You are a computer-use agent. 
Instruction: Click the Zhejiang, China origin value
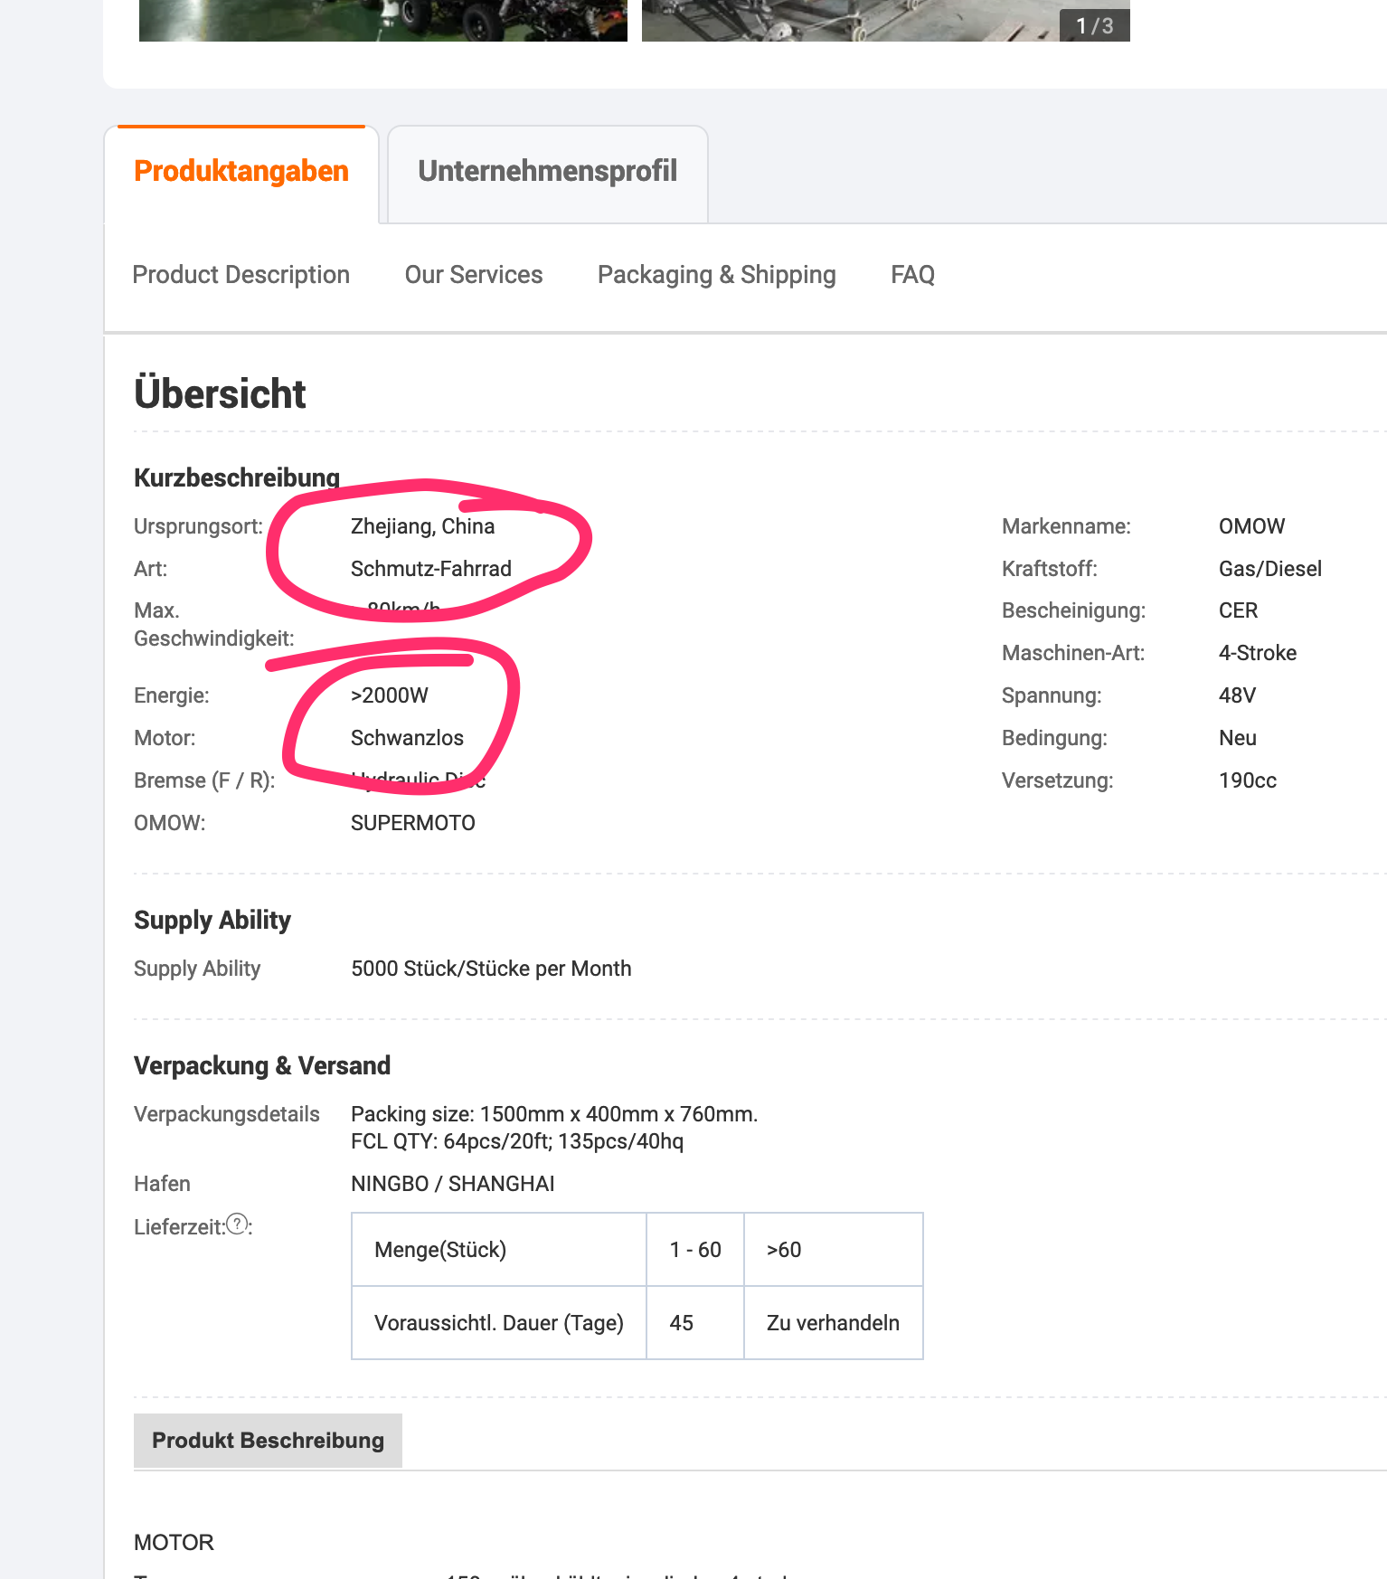(x=422, y=526)
